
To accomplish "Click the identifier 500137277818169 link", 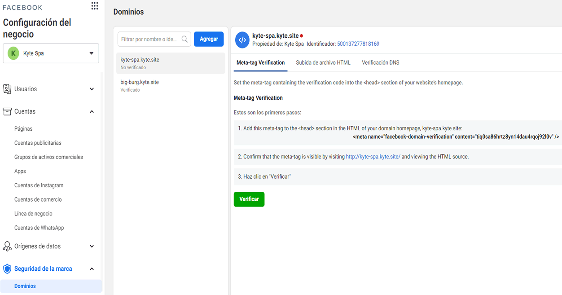I will 358,44.
